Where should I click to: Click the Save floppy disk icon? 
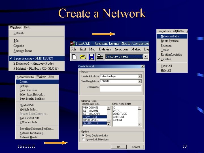click(x=92, y=57)
